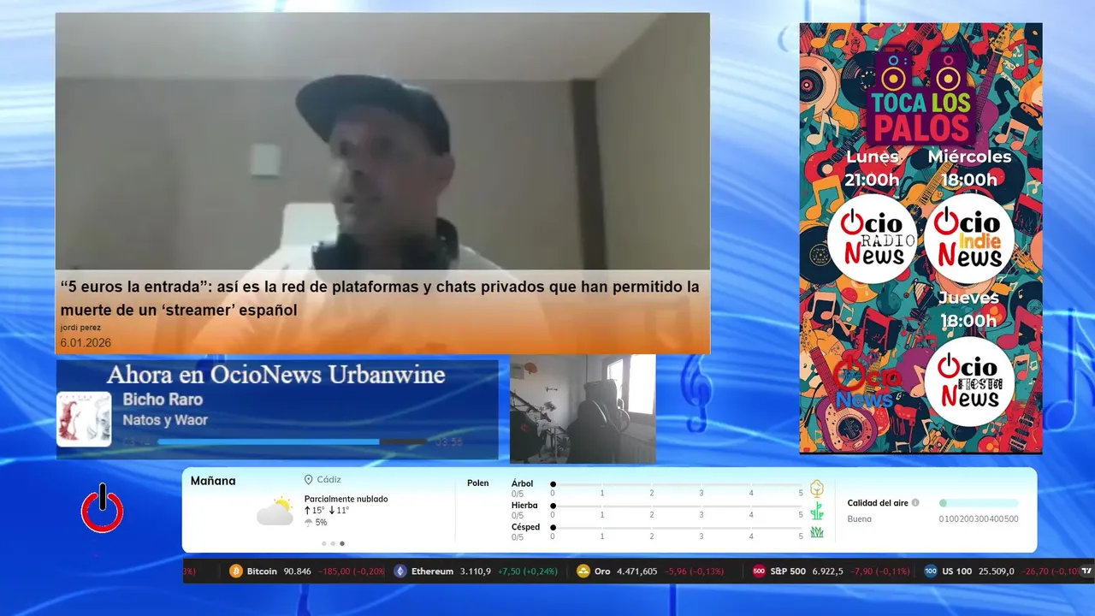Click the Hierba grass pollen icon
The image size is (1095, 616).
point(817,512)
